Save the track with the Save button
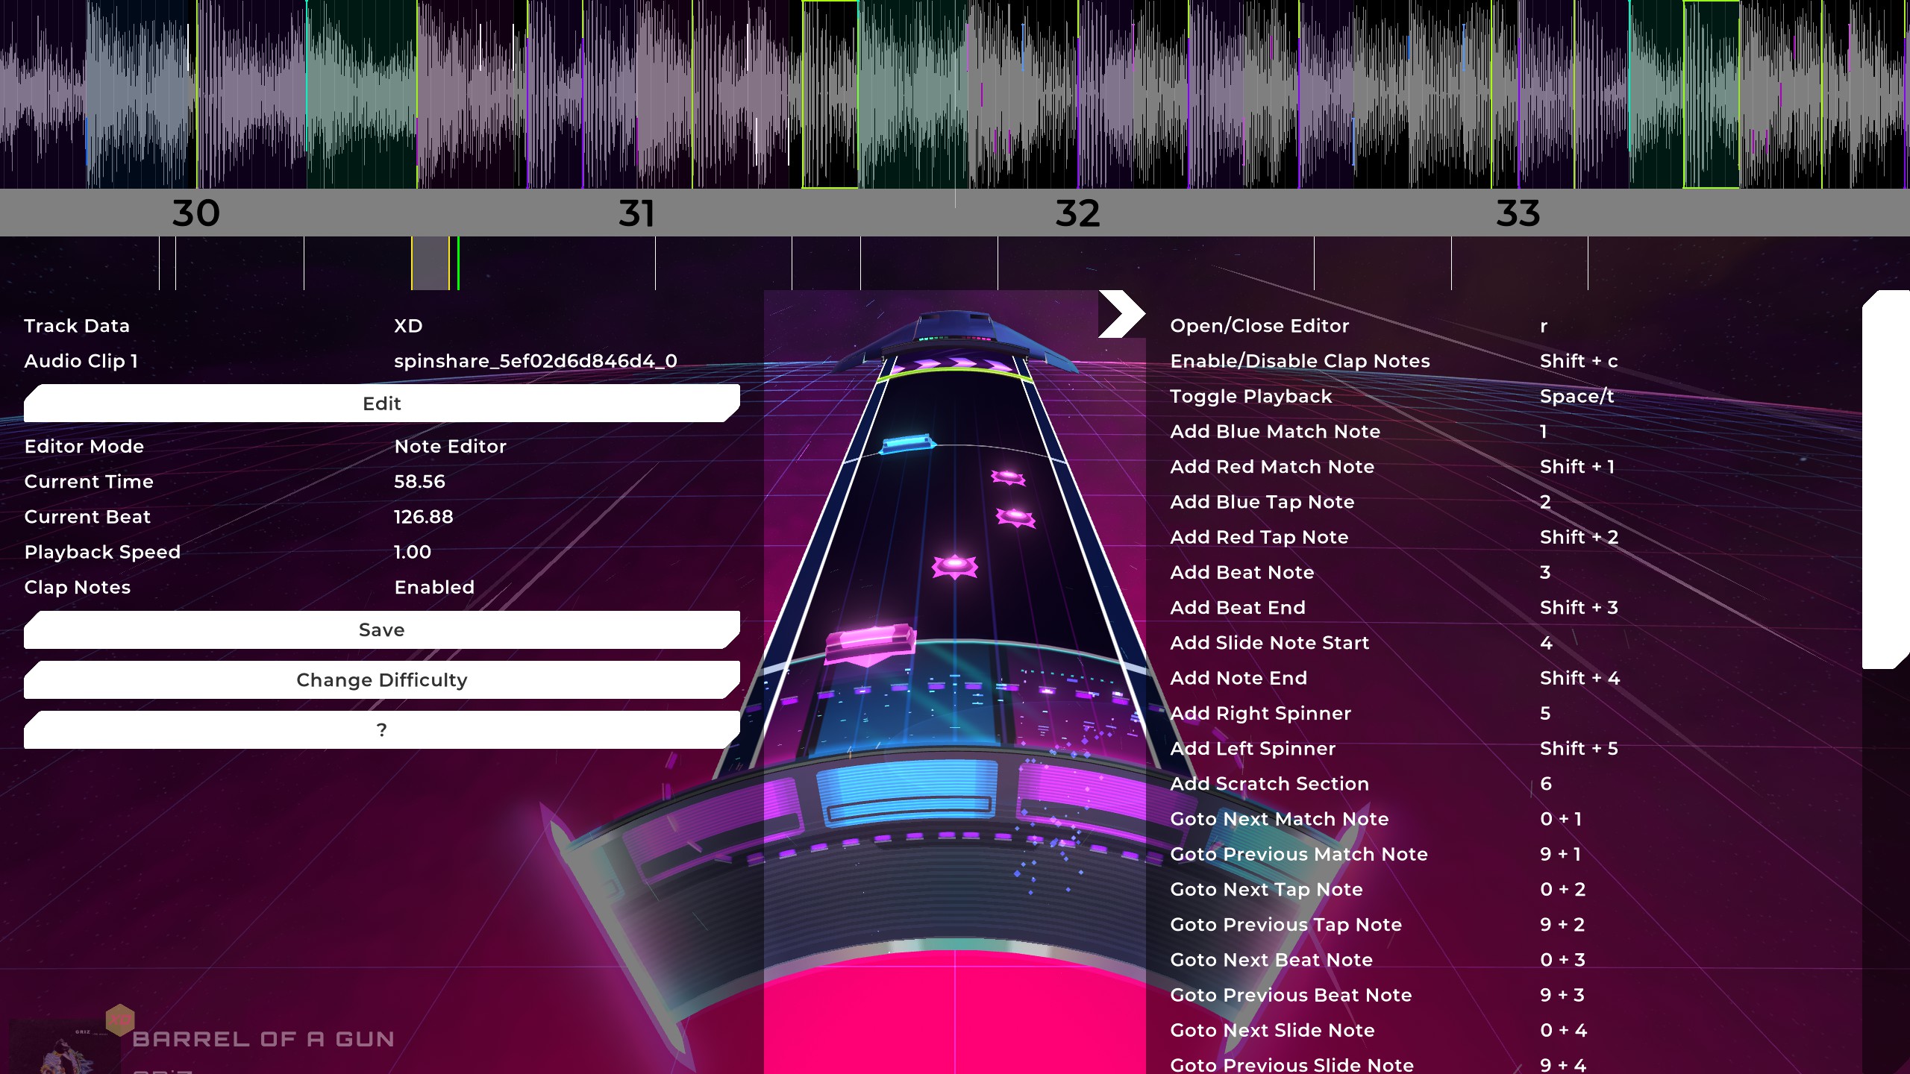 click(x=381, y=630)
